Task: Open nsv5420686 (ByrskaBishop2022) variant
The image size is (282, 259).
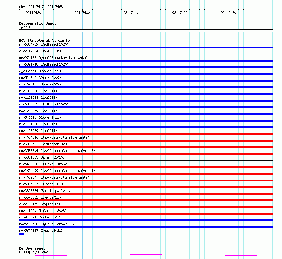Action: point(47,164)
